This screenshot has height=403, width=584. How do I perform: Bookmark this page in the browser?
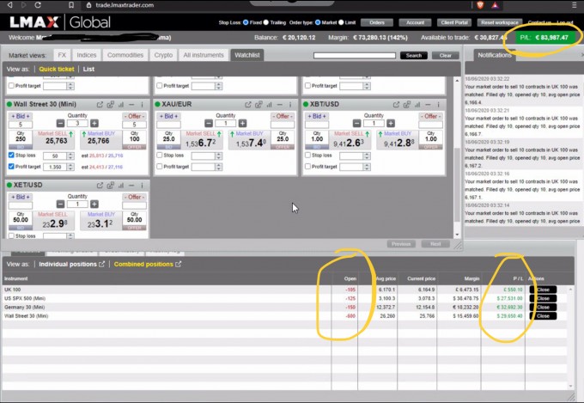click(x=71, y=5)
